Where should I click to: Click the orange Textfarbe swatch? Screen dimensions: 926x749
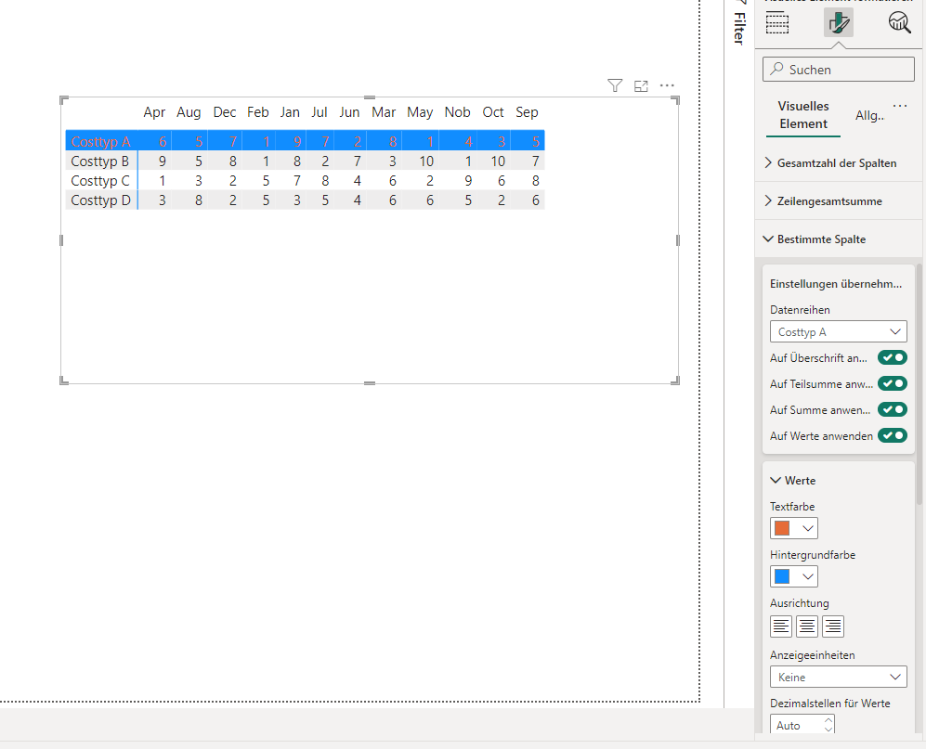tap(782, 528)
